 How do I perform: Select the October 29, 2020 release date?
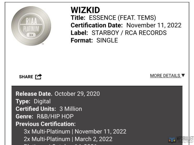(x=77, y=94)
